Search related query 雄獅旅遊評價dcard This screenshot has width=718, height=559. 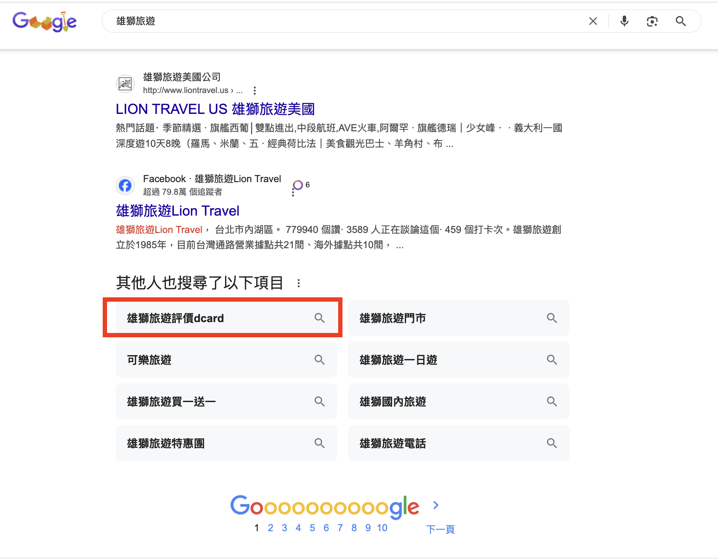click(x=226, y=318)
